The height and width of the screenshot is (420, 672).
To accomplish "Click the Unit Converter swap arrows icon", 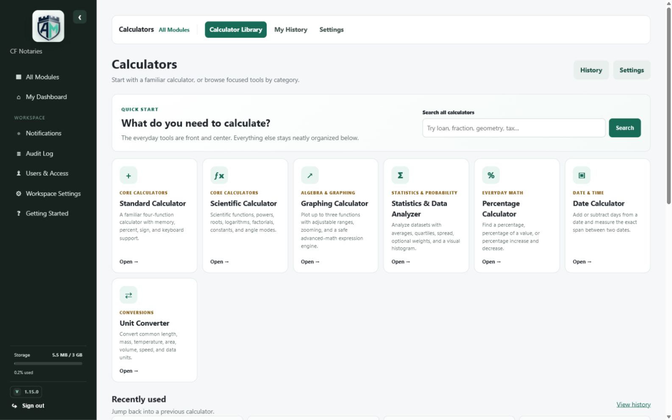I will click(128, 295).
